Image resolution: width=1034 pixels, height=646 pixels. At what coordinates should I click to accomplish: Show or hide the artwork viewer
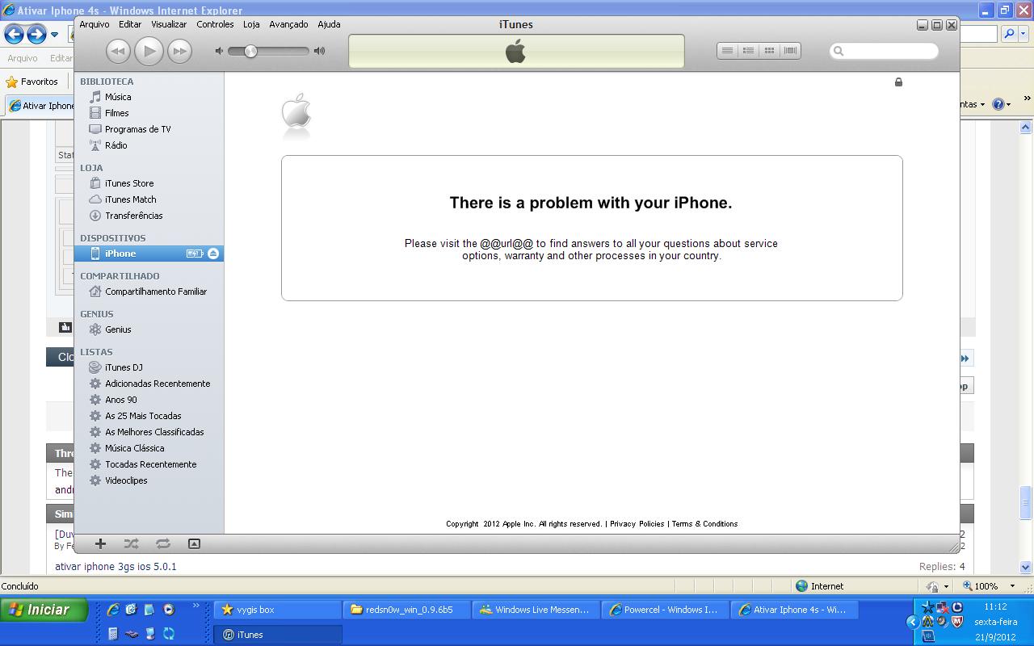point(194,543)
